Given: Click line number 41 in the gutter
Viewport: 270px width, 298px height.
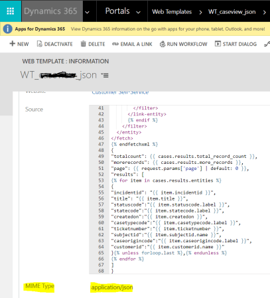Looking at the screenshot, I should (x=101, y=108).
